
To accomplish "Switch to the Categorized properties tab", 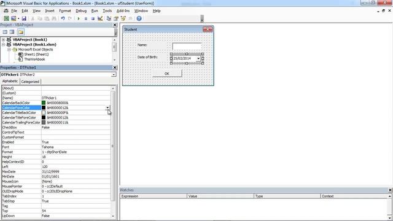I will (30, 82).
